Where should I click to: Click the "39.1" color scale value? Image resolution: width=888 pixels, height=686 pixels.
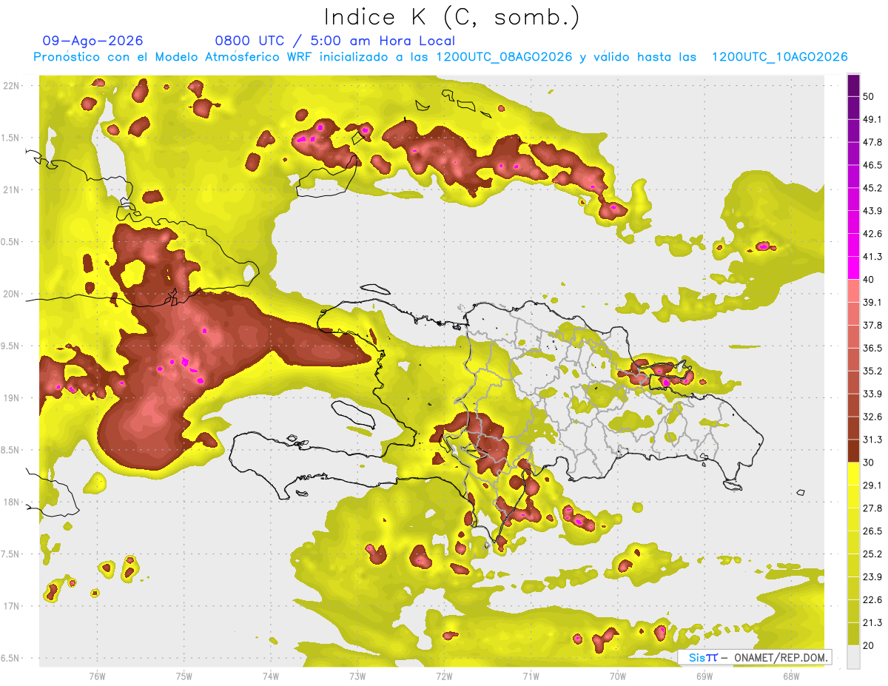pos(872,303)
